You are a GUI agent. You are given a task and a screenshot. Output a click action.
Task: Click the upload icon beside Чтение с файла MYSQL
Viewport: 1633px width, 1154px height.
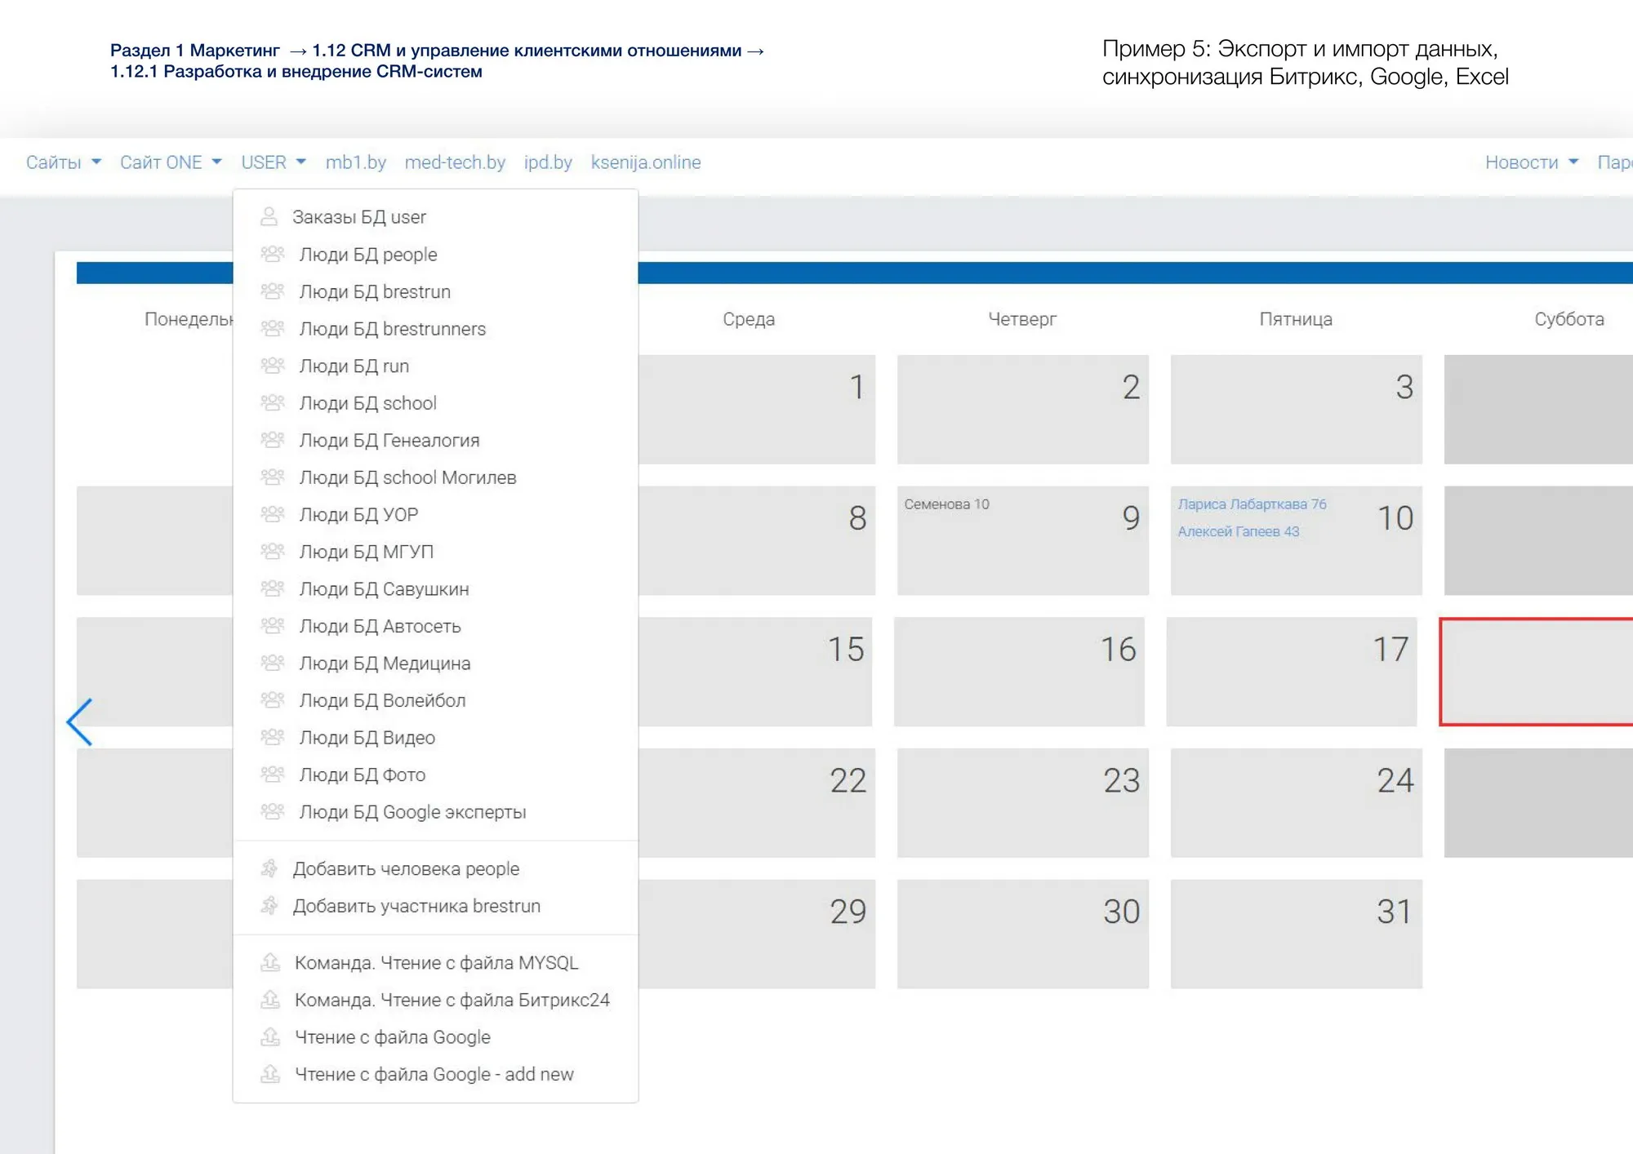(x=269, y=962)
